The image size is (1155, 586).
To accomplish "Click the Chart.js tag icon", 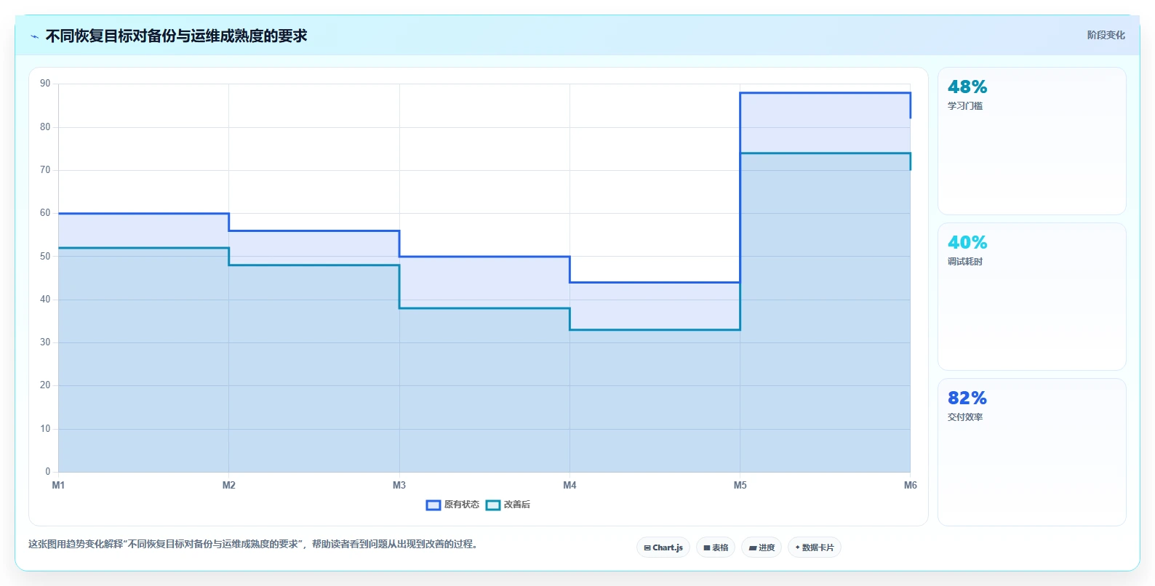I will [647, 547].
